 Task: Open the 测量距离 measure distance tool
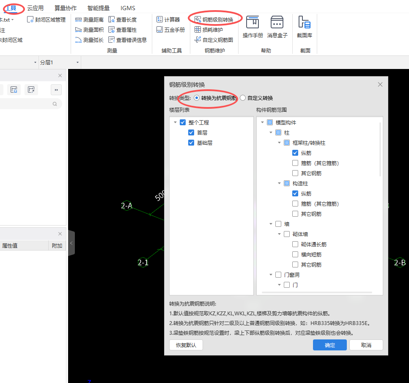click(x=89, y=19)
